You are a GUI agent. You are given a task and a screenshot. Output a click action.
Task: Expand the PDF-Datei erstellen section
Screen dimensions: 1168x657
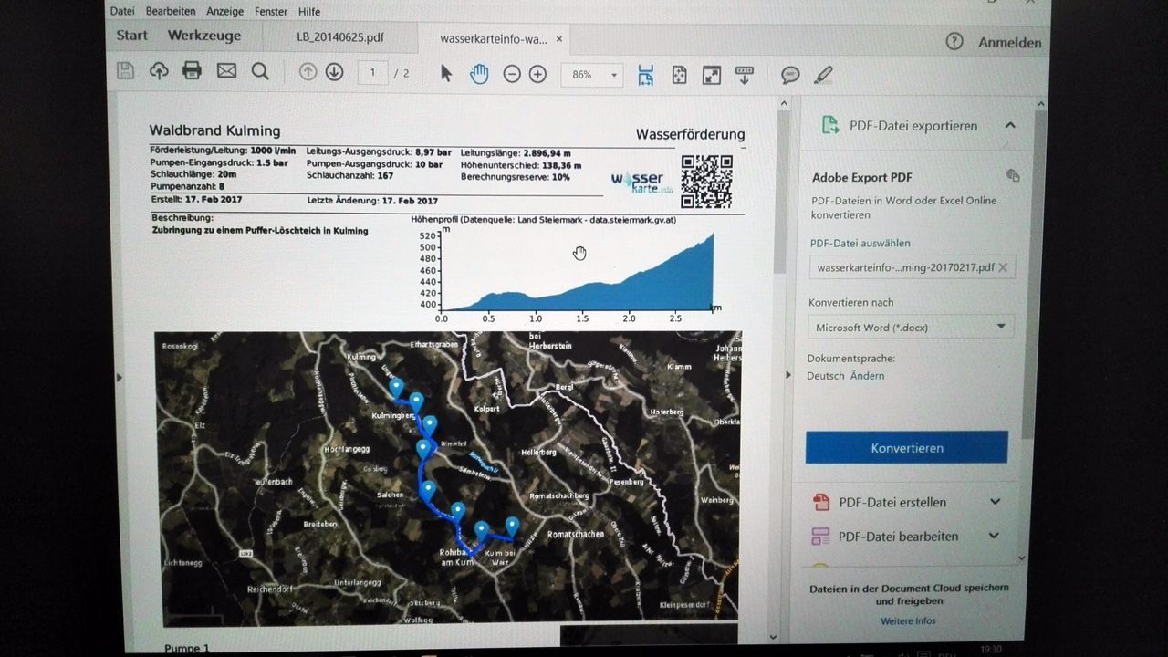[995, 502]
